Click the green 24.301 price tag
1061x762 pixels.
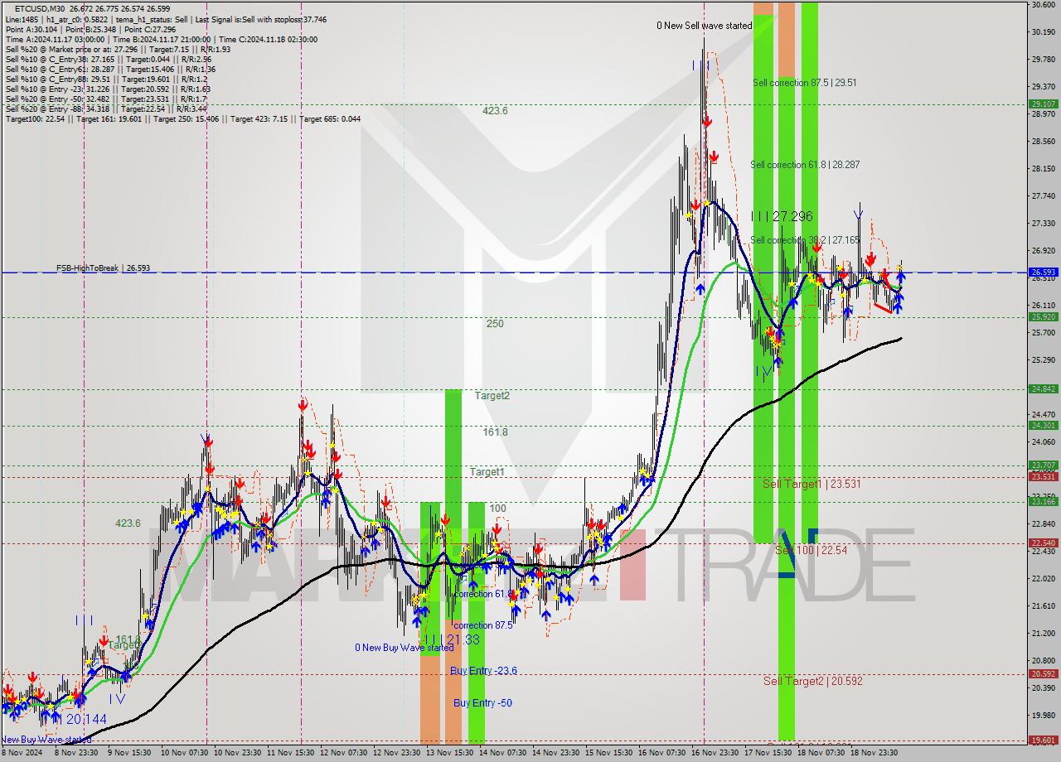(x=1043, y=425)
